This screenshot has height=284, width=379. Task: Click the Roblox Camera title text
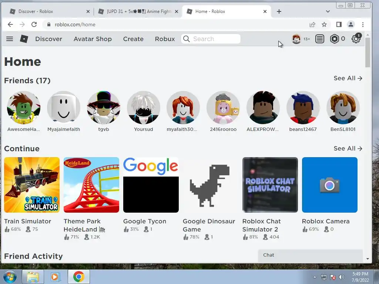pos(326,221)
